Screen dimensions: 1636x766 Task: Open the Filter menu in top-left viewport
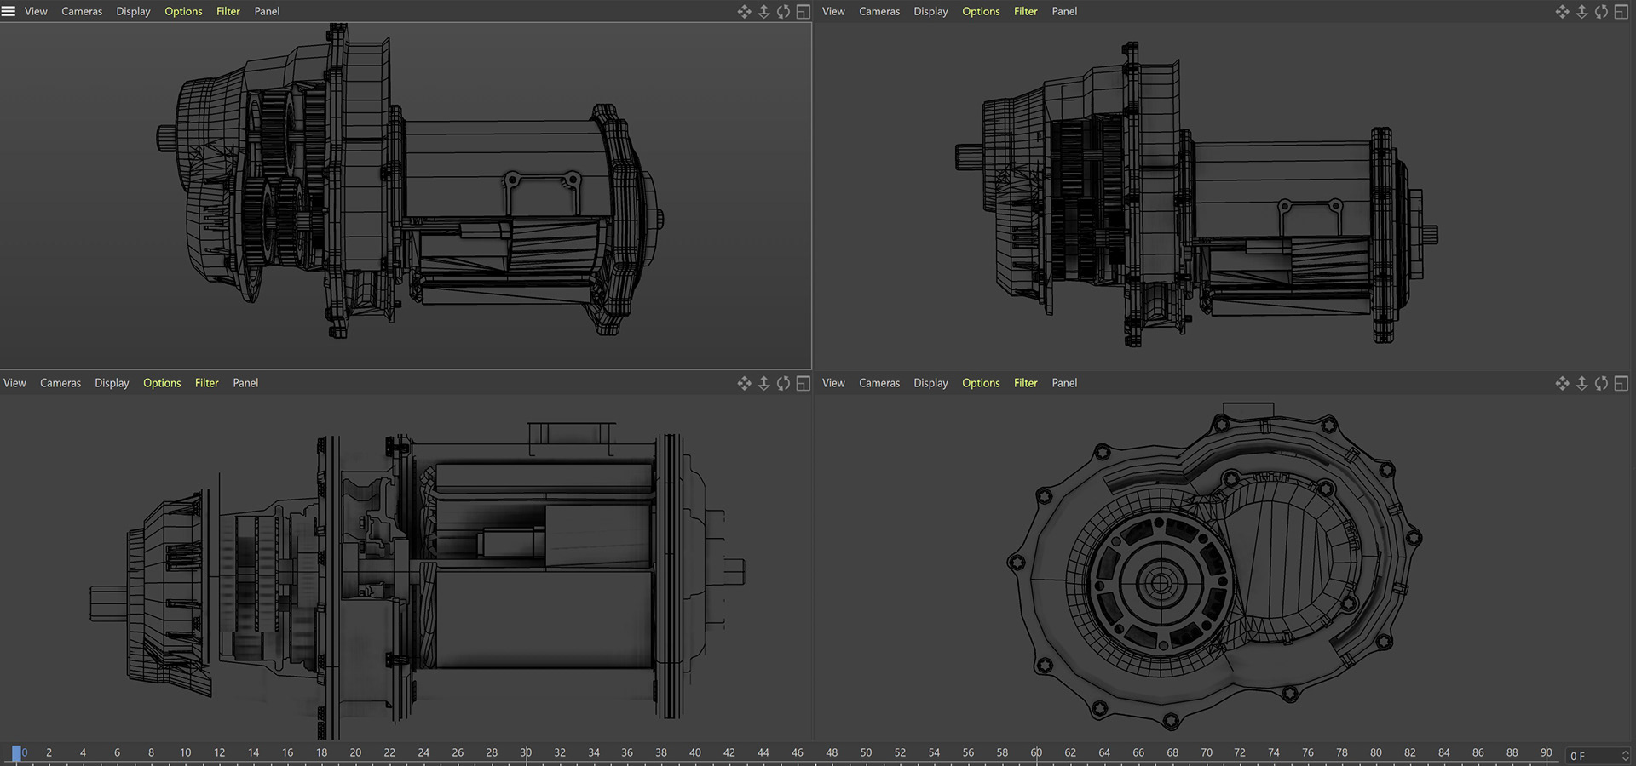coord(228,12)
